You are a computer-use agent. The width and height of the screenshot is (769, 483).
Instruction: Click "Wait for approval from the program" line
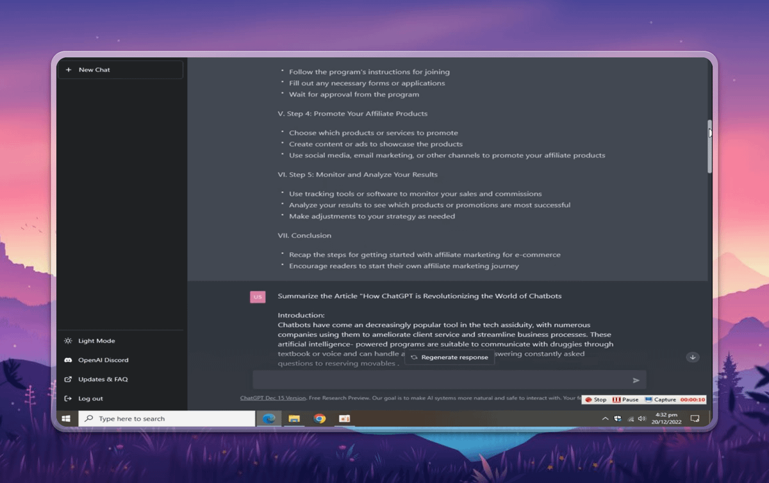click(x=354, y=94)
